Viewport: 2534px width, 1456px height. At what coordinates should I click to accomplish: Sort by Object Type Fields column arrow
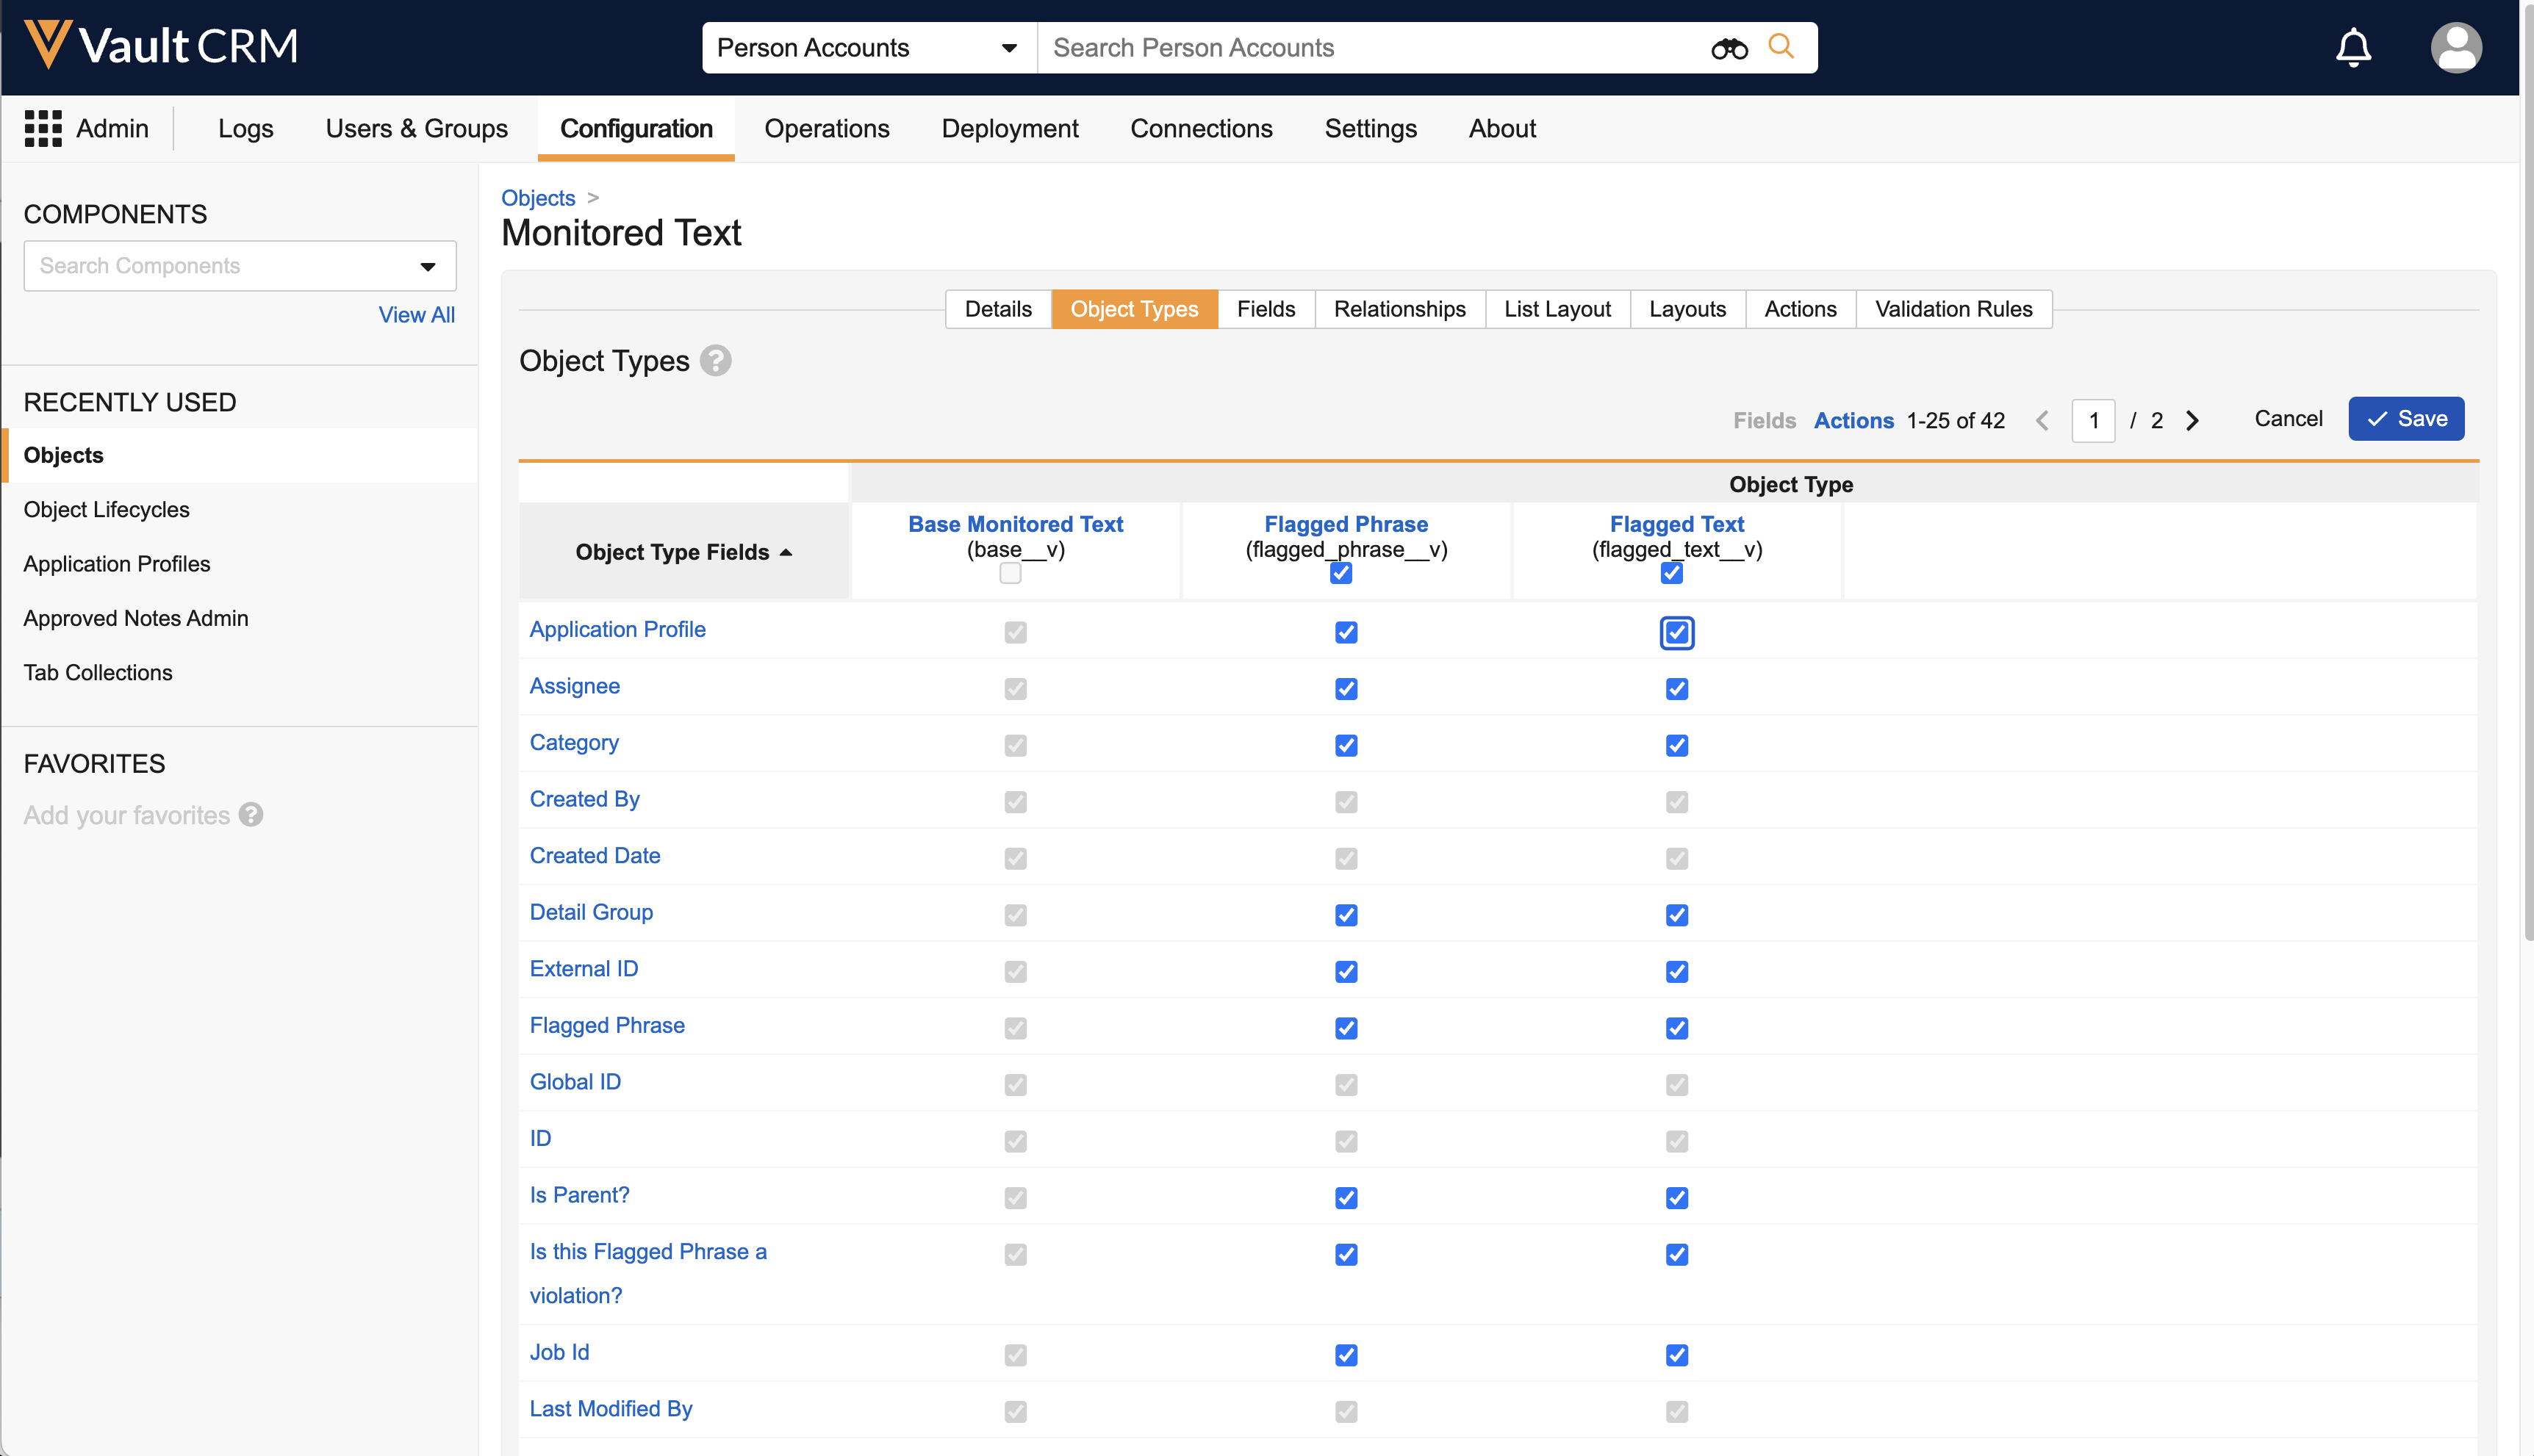pos(786,552)
